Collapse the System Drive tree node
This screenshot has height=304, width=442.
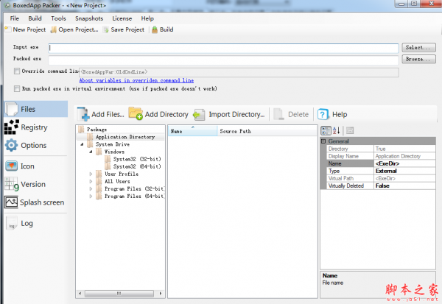[81, 144]
